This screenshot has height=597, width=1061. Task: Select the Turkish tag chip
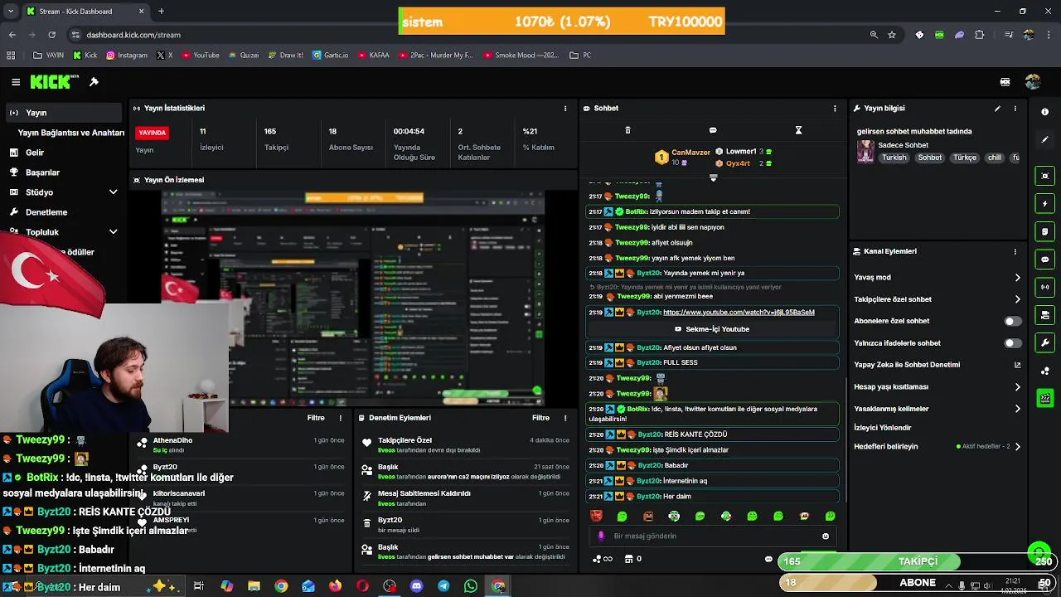pyautogui.click(x=894, y=158)
